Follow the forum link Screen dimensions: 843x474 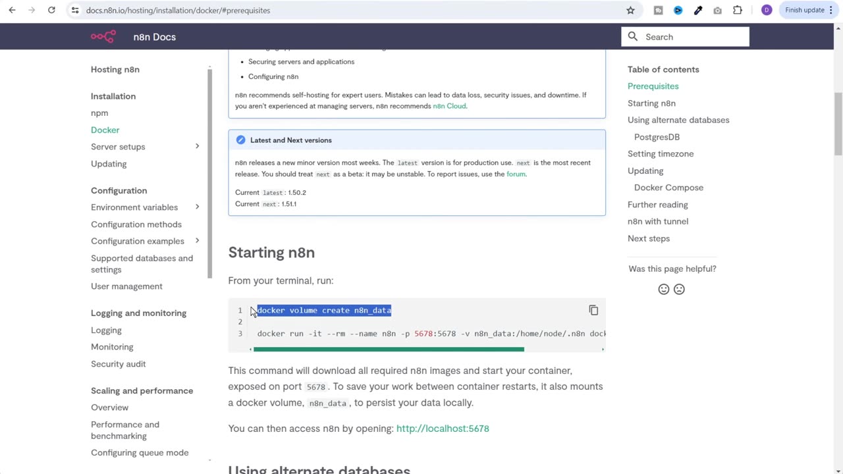pos(516,174)
